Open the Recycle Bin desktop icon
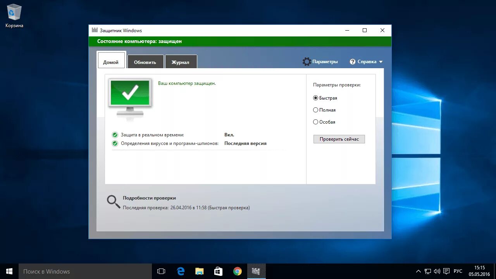Screen dimensions: 496x279 (x=14, y=16)
